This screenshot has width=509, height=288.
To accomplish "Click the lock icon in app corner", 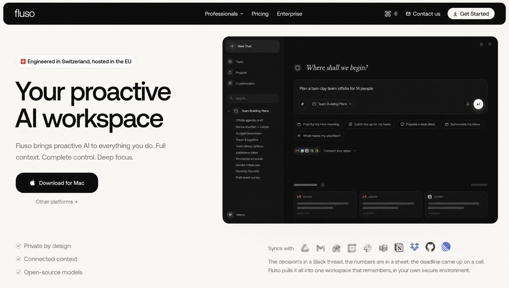I will click(481, 44).
